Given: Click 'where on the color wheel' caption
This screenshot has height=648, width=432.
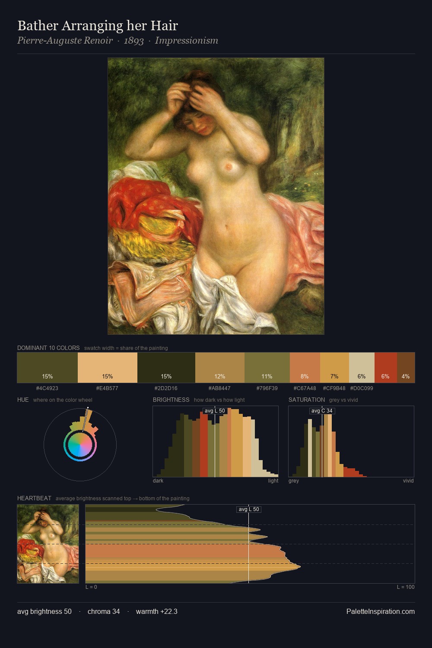Looking at the screenshot, I should click(x=63, y=400).
